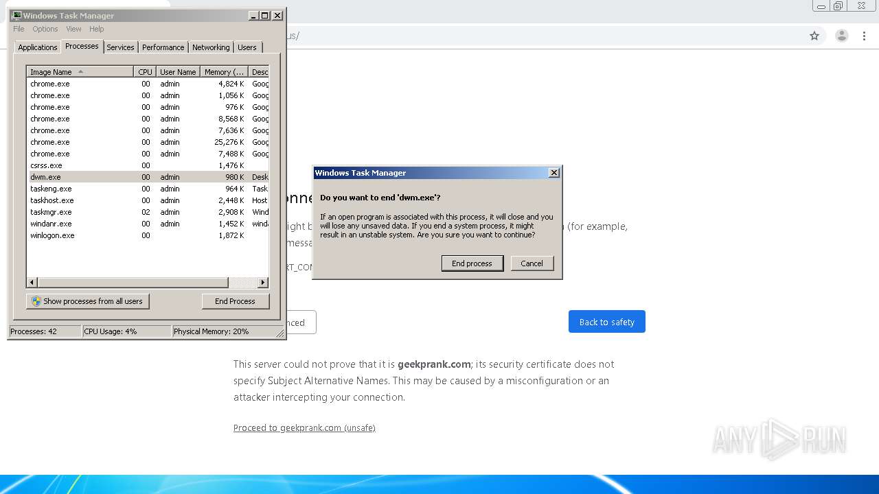879x494 pixels.
Task: Select the csrss.exe process row
Action: (x=148, y=165)
